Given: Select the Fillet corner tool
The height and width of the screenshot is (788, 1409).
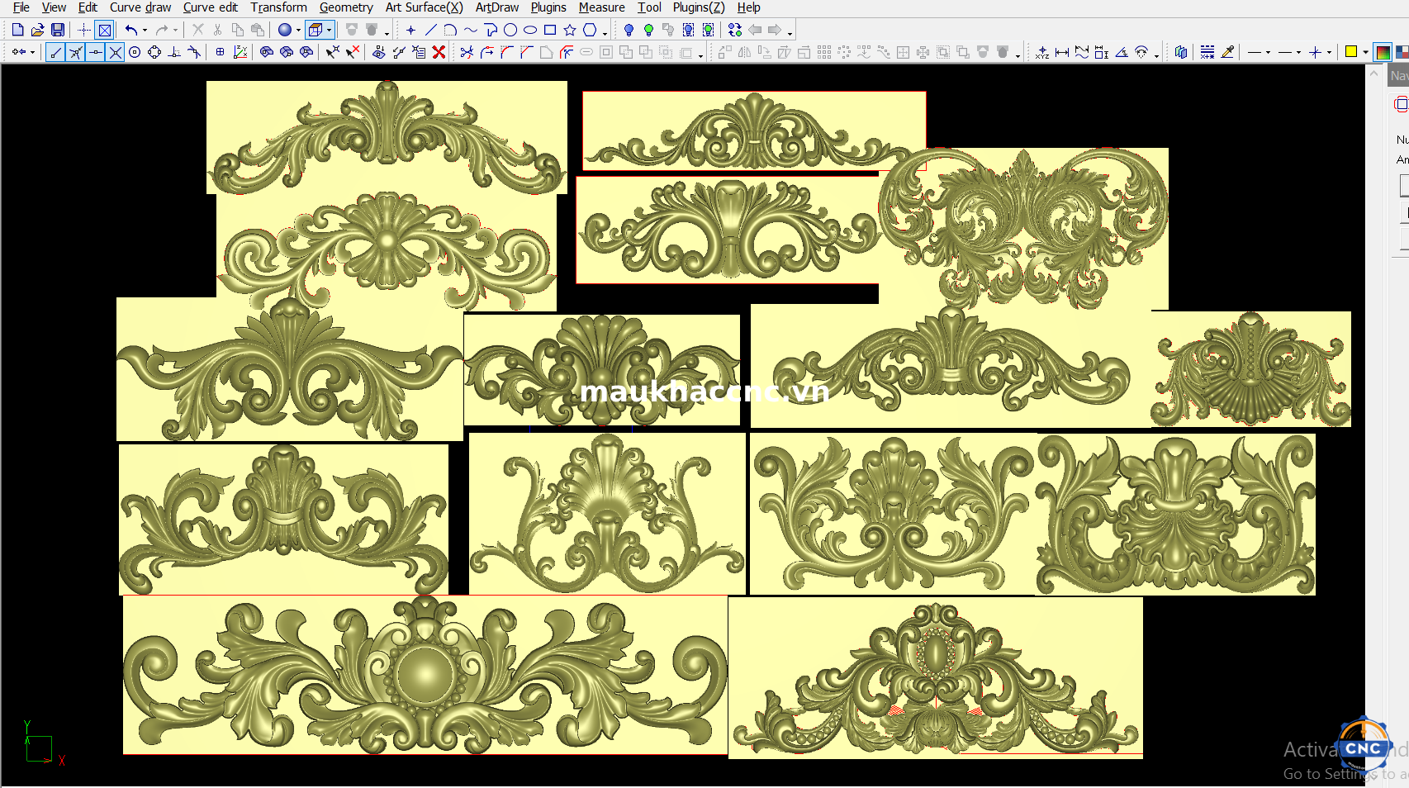Looking at the screenshot, I should pyautogui.click(x=506, y=52).
